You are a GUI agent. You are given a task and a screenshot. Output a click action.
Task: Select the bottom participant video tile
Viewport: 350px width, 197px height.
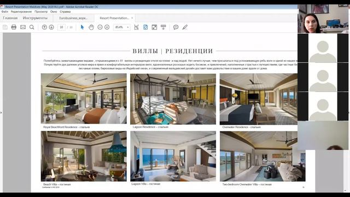323,136
